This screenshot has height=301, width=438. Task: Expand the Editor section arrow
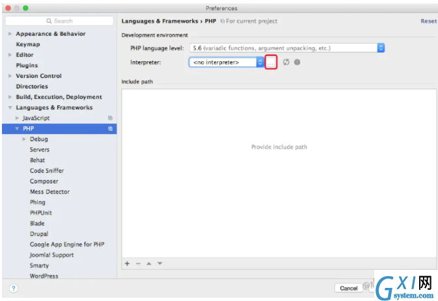click(x=10, y=55)
